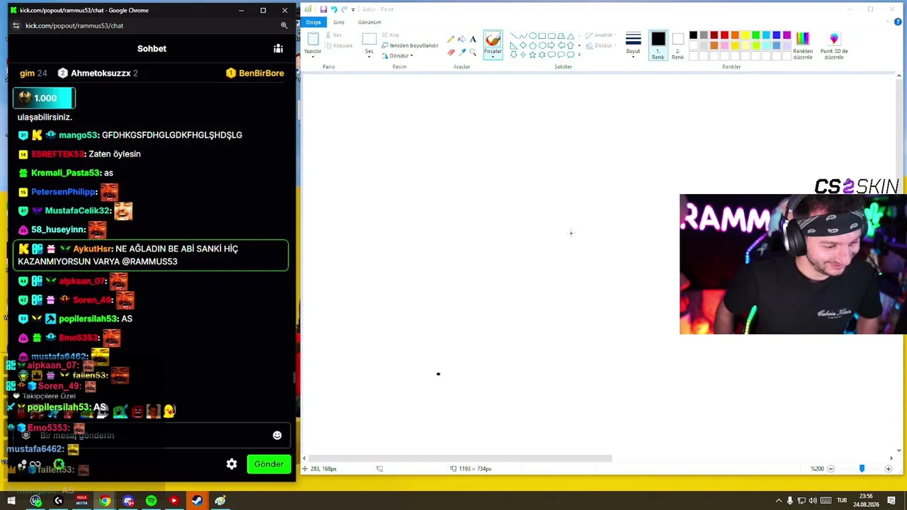Open the Fırçalar brushes dropdown arrow

492,57
